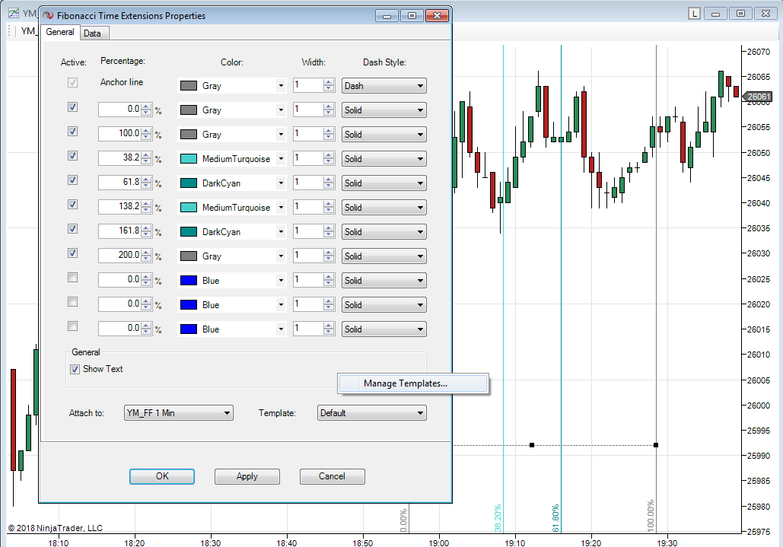Screen dimensions: 783x547
Task: Choose Manage Templates... menu entry
Action: click(412, 383)
